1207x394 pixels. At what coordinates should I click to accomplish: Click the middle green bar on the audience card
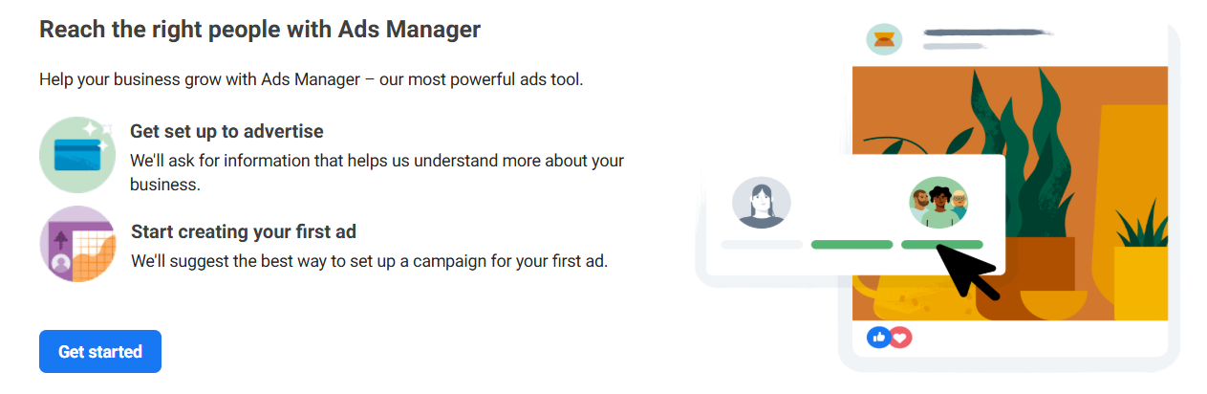click(x=851, y=245)
